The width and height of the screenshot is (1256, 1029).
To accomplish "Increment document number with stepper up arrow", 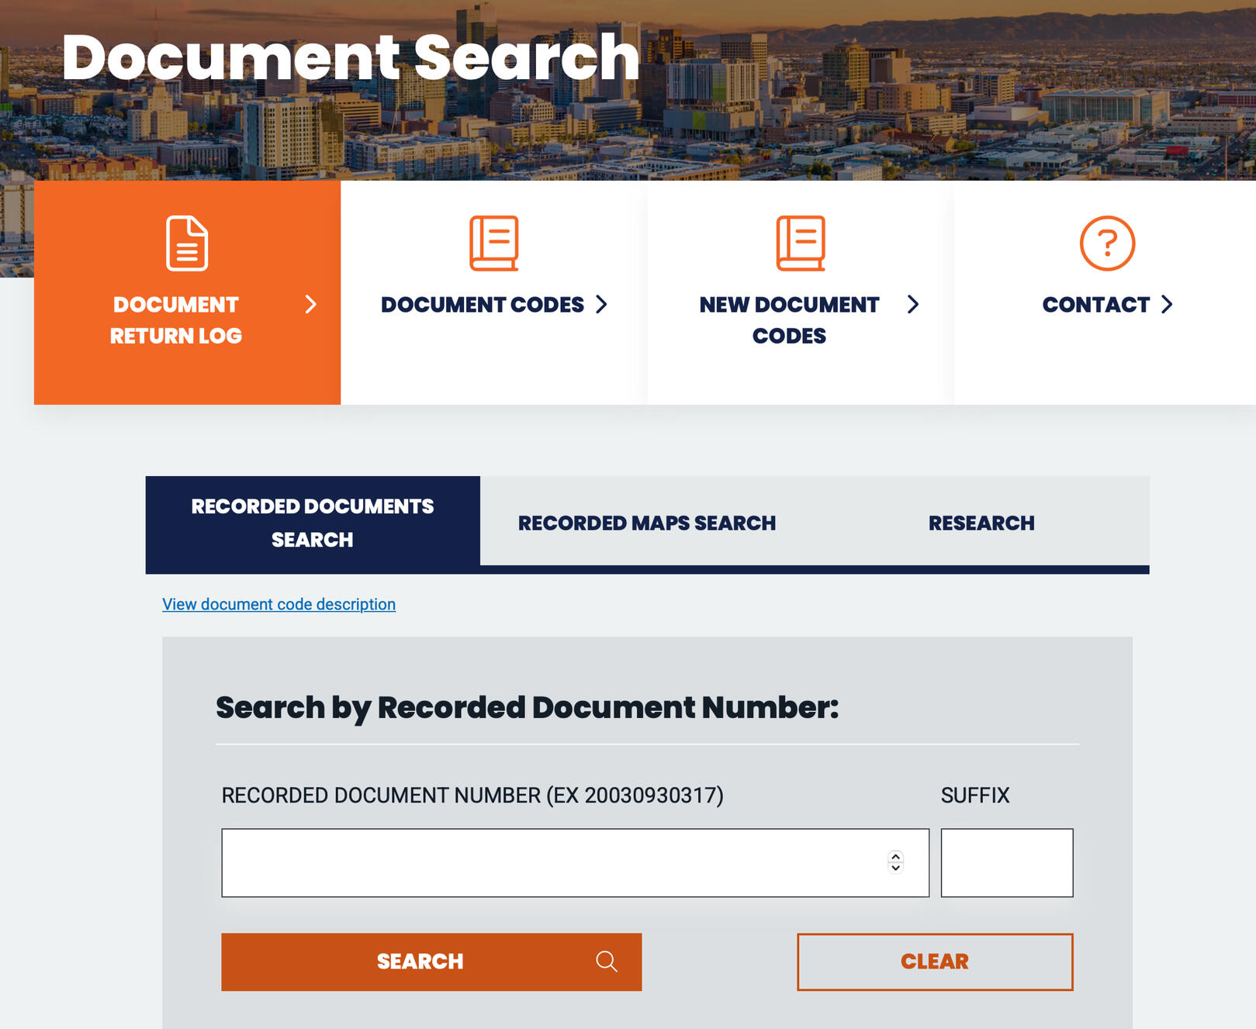I will pos(896,857).
